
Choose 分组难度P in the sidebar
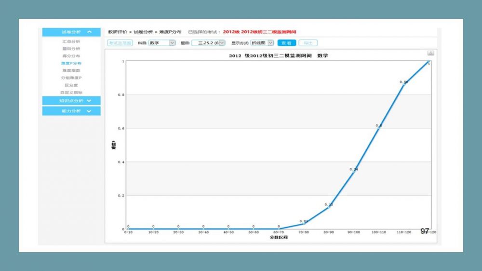point(71,78)
